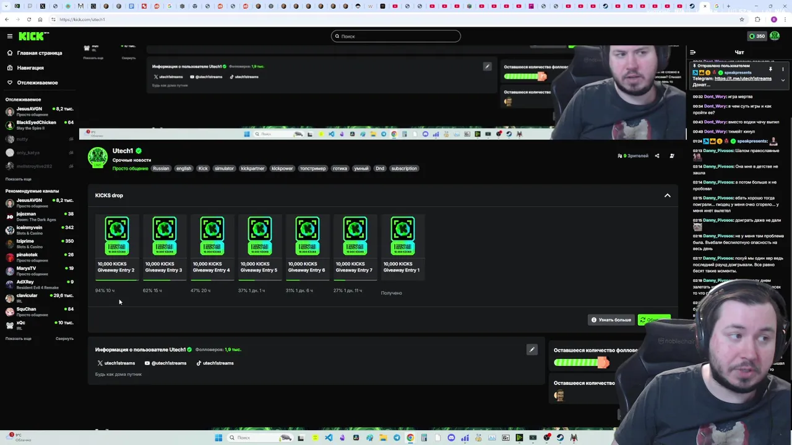Open recommended channel Iziprime
Image resolution: width=792 pixels, height=445 pixels.
coord(40,244)
